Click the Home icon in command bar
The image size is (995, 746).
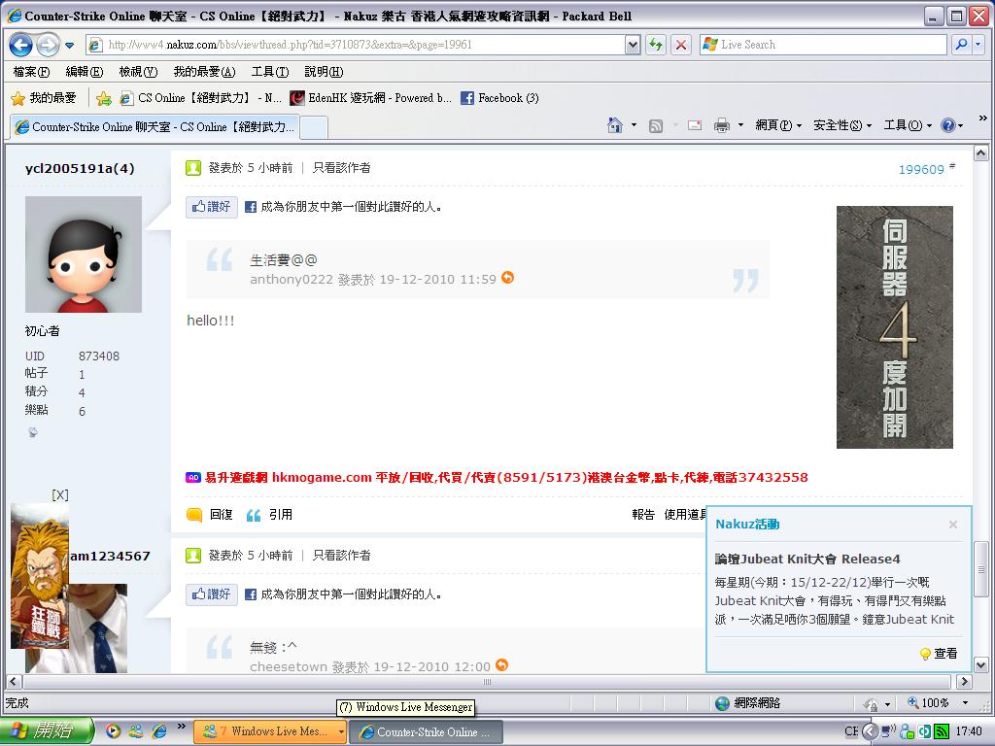pos(614,125)
